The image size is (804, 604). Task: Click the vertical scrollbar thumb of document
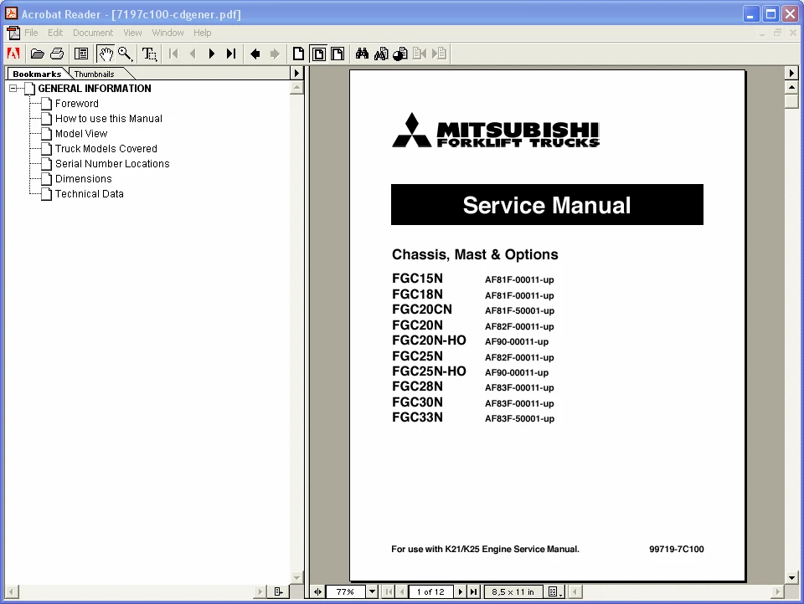click(791, 101)
